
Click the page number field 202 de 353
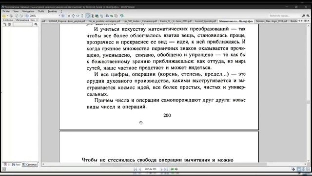[x=151, y=169]
